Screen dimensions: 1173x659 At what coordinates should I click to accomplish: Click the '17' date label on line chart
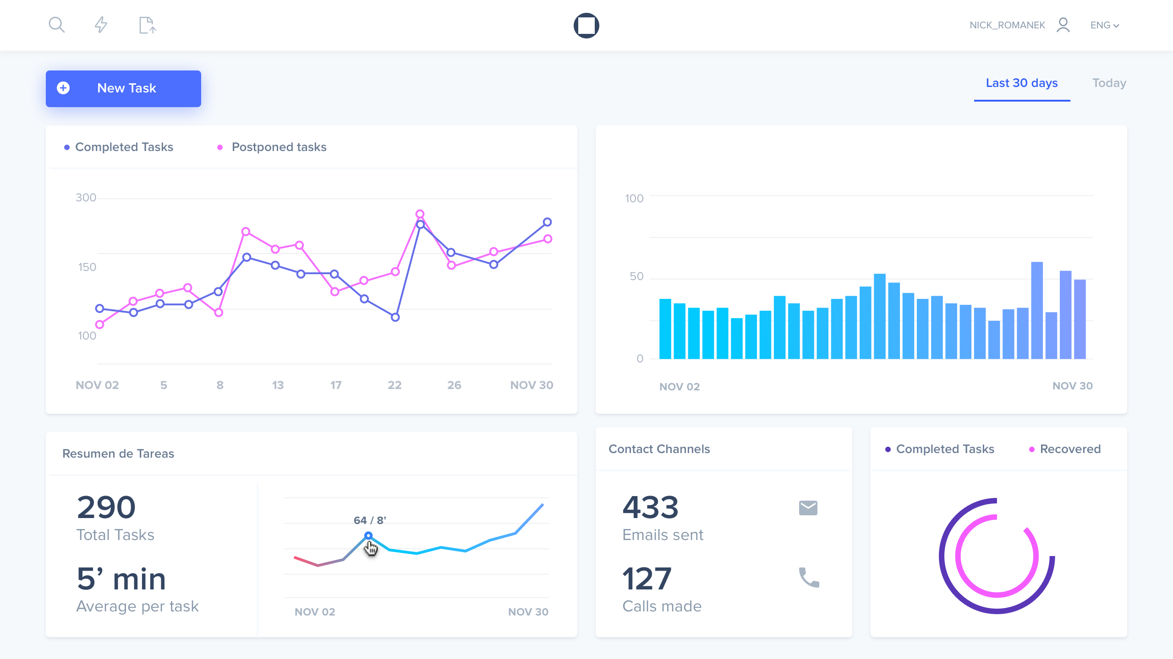point(336,385)
